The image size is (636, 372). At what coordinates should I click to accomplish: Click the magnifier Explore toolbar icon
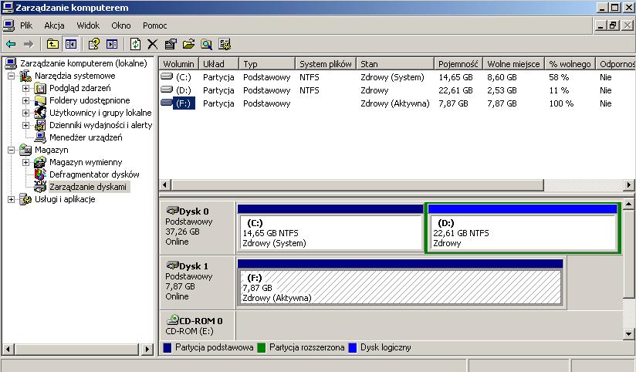(x=206, y=44)
